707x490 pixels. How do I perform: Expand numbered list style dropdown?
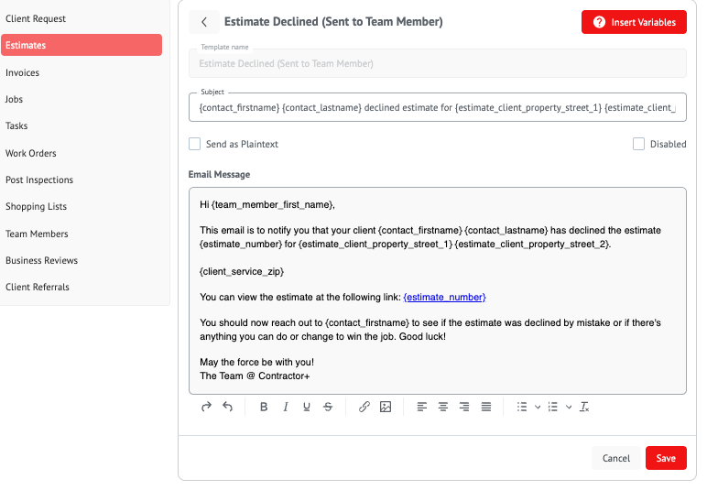pyautogui.click(x=569, y=407)
